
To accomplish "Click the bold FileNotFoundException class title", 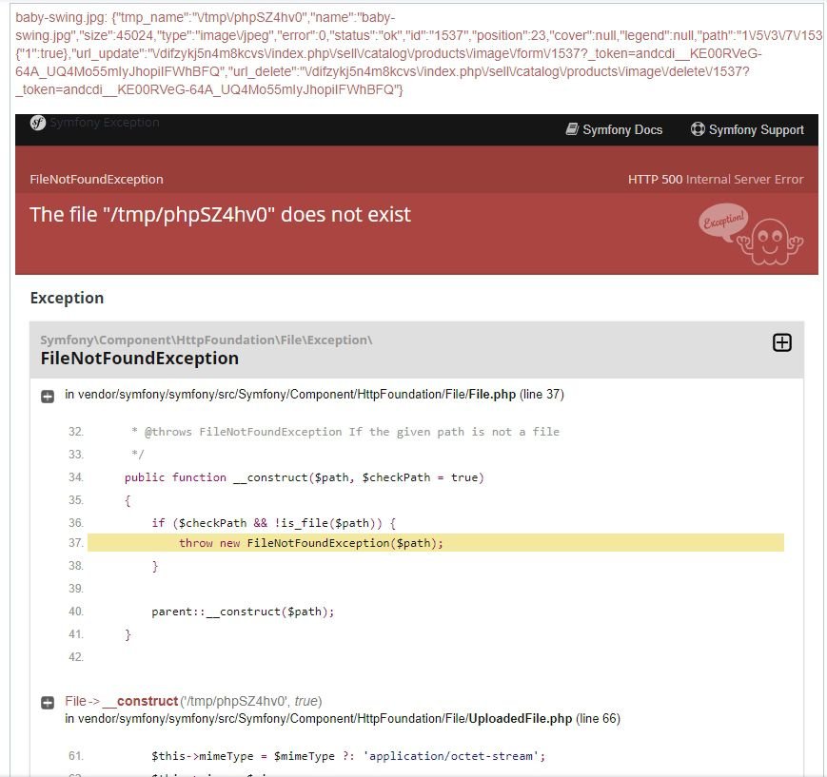I will click(140, 359).
